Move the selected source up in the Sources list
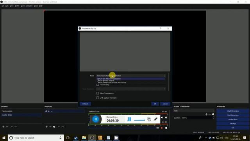The height and width of the screenshot is (141, 250). [x=59, y=127]
